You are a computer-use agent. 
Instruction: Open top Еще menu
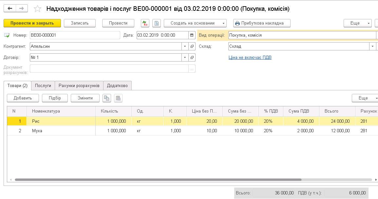coord(357,23)
